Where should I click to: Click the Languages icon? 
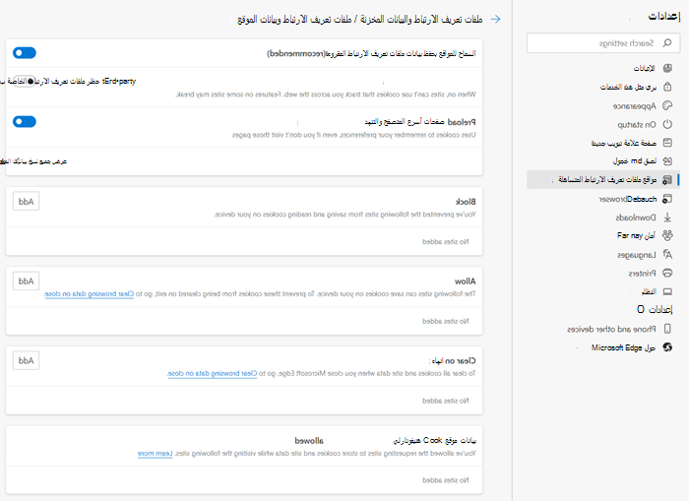pyautogui.click(x=667, y=254)
